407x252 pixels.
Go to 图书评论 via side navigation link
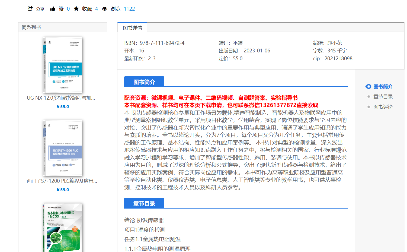click(x=383, y=107)
